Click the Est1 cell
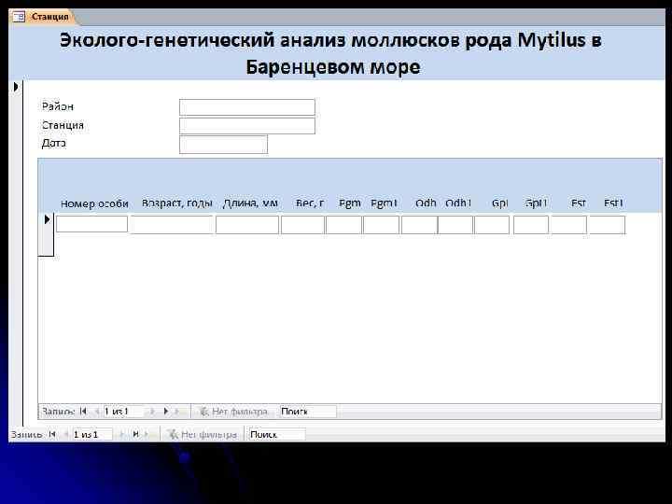Screen dimensions: 672x504 (608, 225)
